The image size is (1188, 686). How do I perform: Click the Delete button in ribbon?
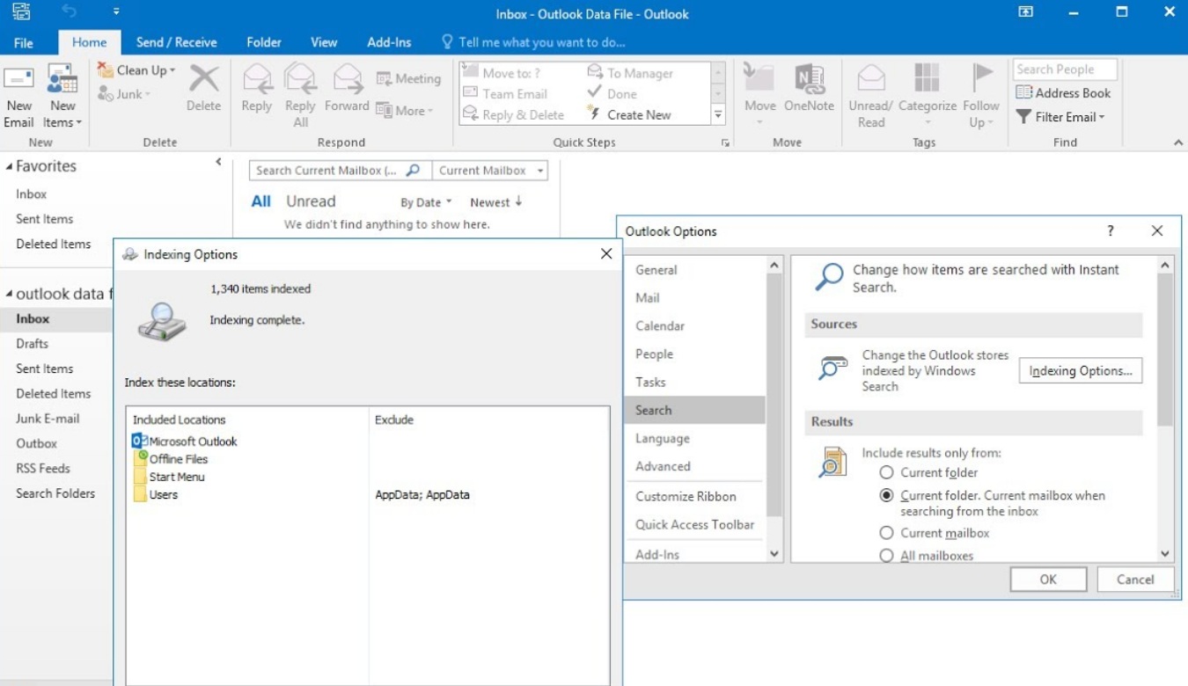tap(203, 88)
